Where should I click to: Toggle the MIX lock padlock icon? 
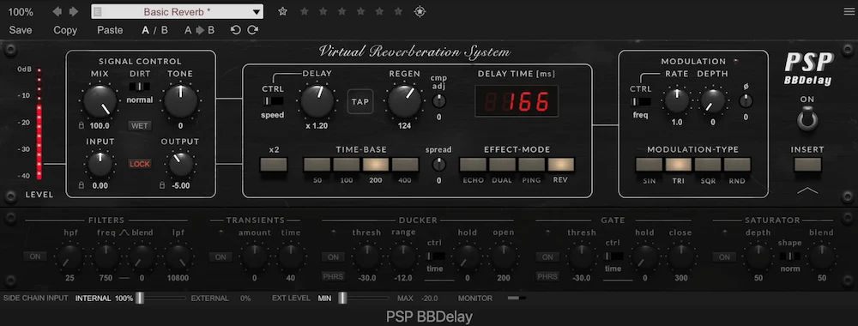pyautogui.click(x=81, y=126)
